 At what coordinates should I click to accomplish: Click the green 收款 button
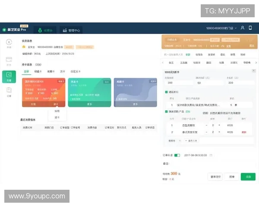[x=248, y=177]
